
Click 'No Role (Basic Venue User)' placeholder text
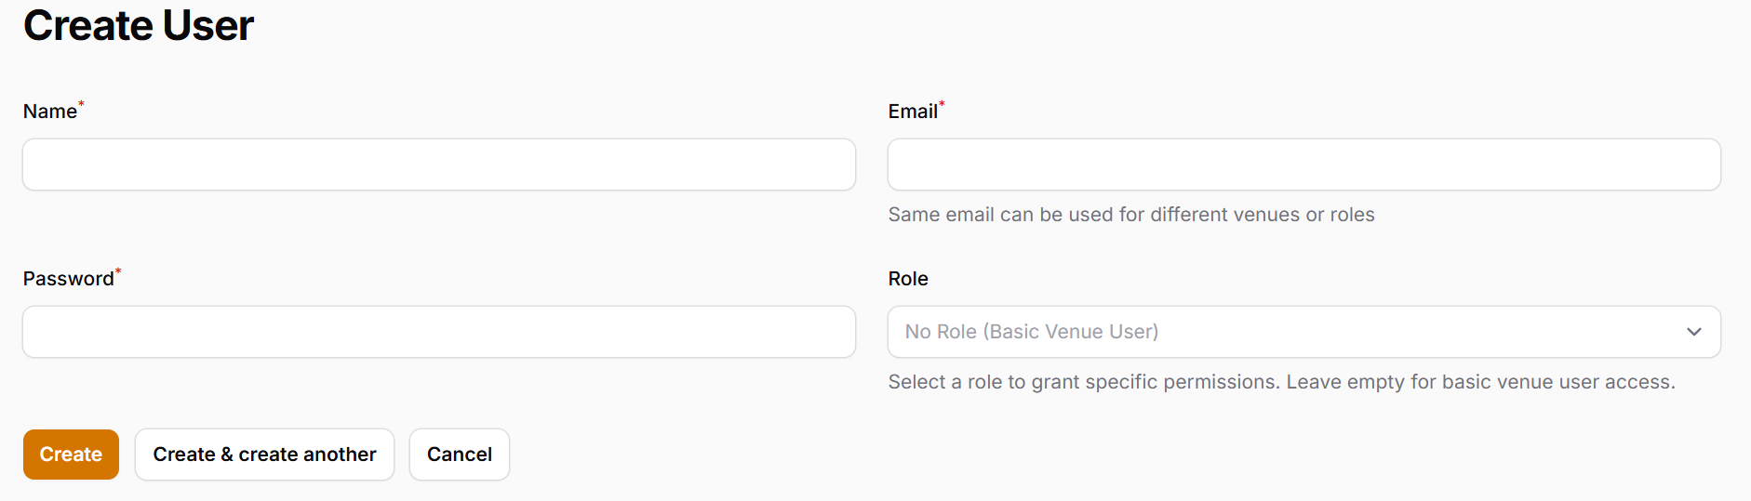pyautogui.click(x=1031, y=332)
